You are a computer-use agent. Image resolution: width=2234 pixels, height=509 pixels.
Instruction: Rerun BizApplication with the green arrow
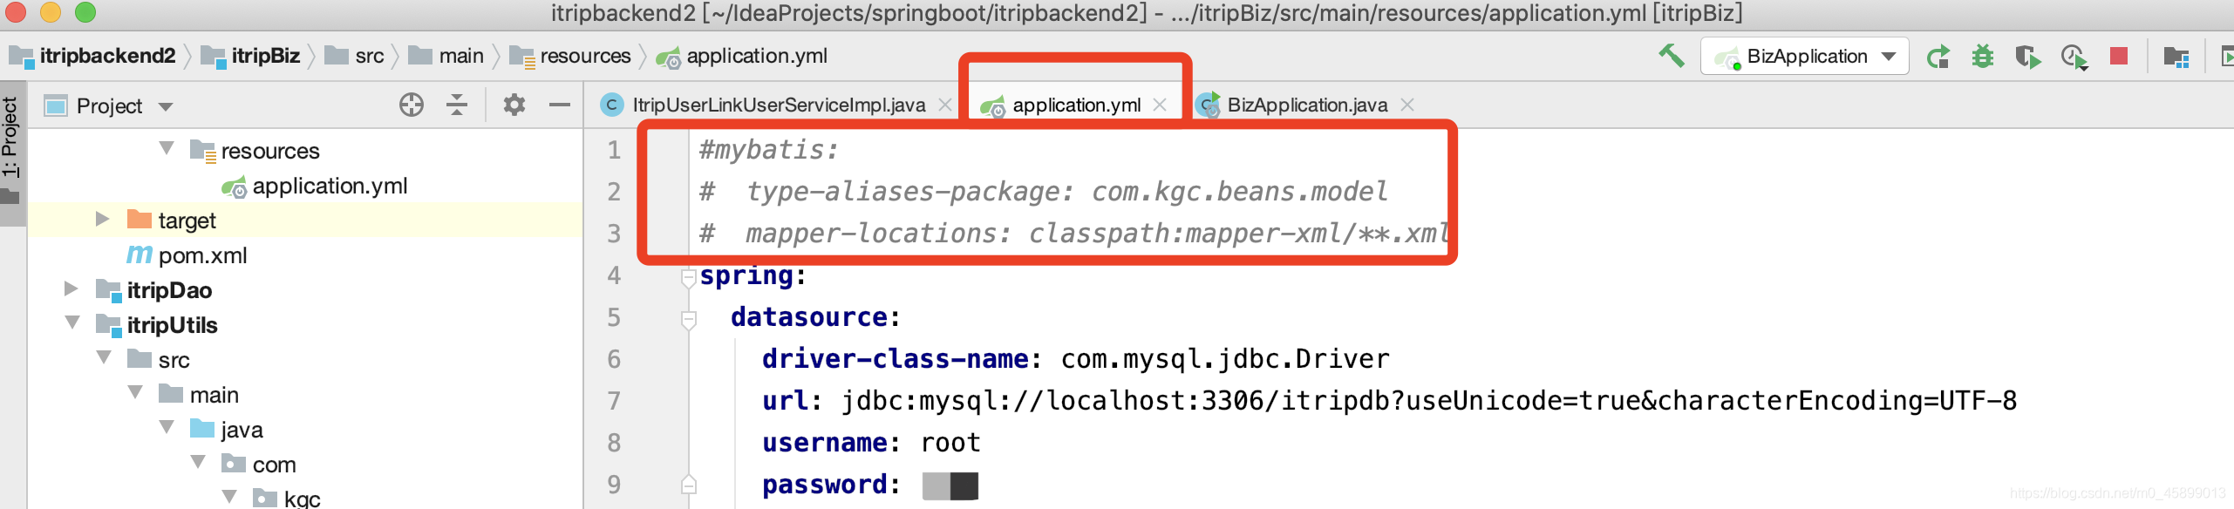pyautogui.click(x=1938, y=58)
